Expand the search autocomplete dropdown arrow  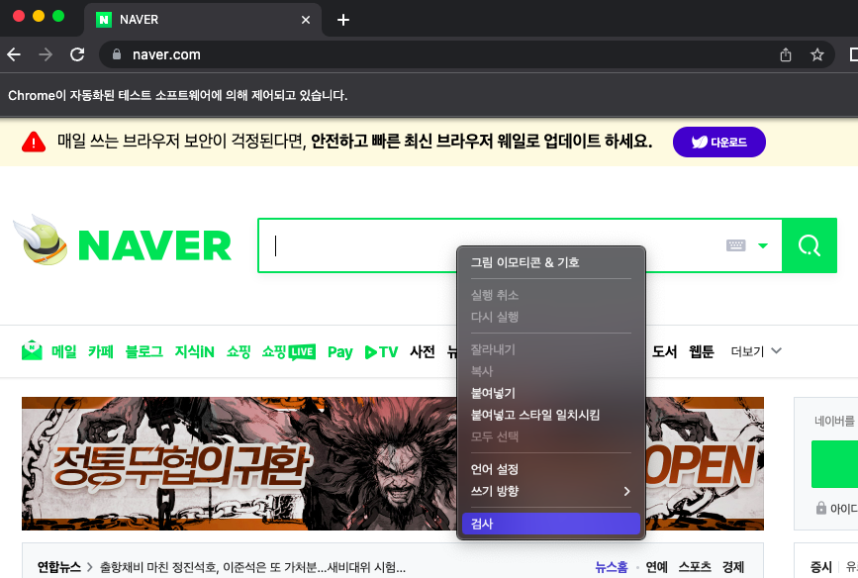click(x=763, y=245)
